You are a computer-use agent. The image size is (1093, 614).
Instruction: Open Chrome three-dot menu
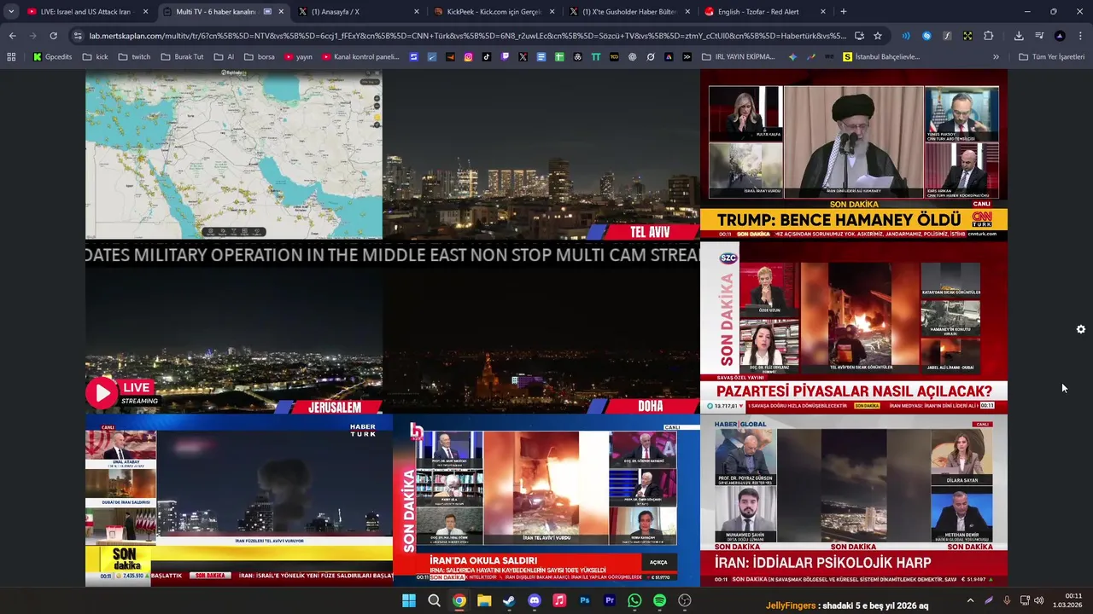tap(1081, 36)
